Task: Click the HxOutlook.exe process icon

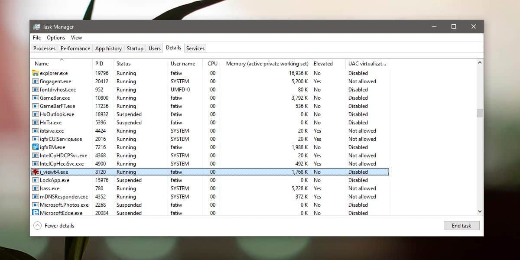Action: click(36, 114)
